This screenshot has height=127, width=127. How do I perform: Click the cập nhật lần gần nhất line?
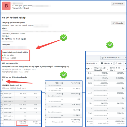click(x=19, y=70)
